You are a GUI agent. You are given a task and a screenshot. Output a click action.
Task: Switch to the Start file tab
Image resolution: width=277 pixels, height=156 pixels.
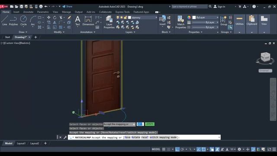(x=7, y=37)
